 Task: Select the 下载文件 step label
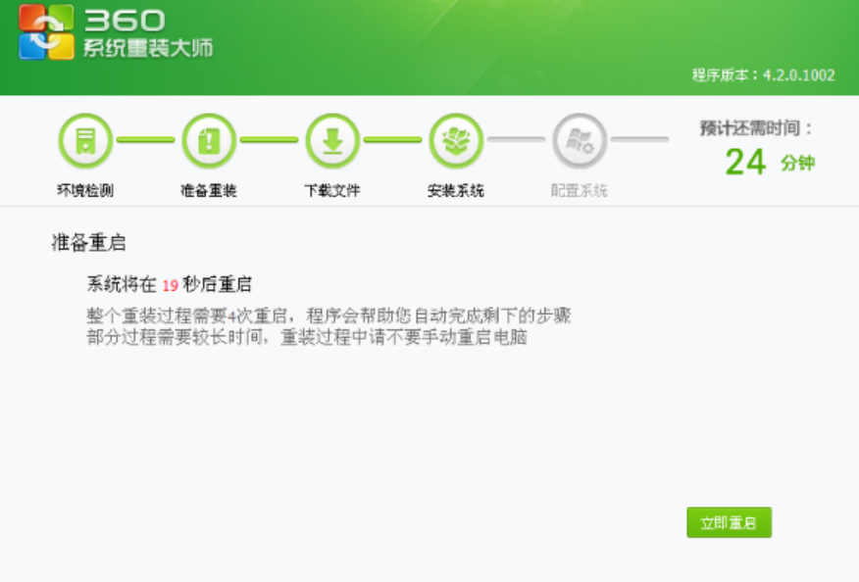tap(332, 190)
